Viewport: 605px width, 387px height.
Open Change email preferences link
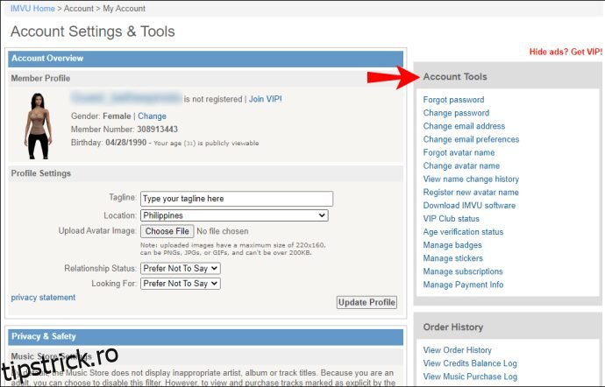pyautogui.click(x=471, y=139)
